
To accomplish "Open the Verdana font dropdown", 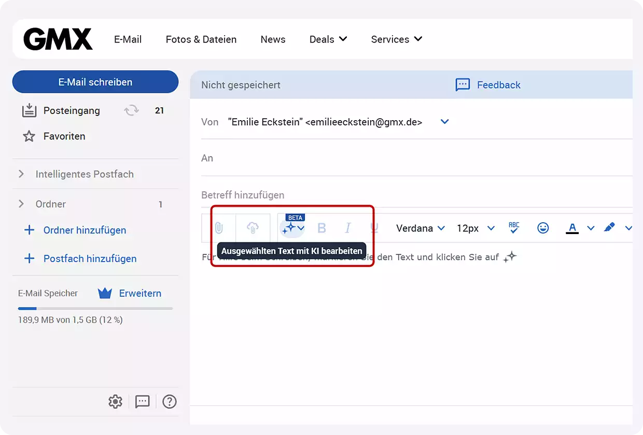I will (x=421, y=228).
